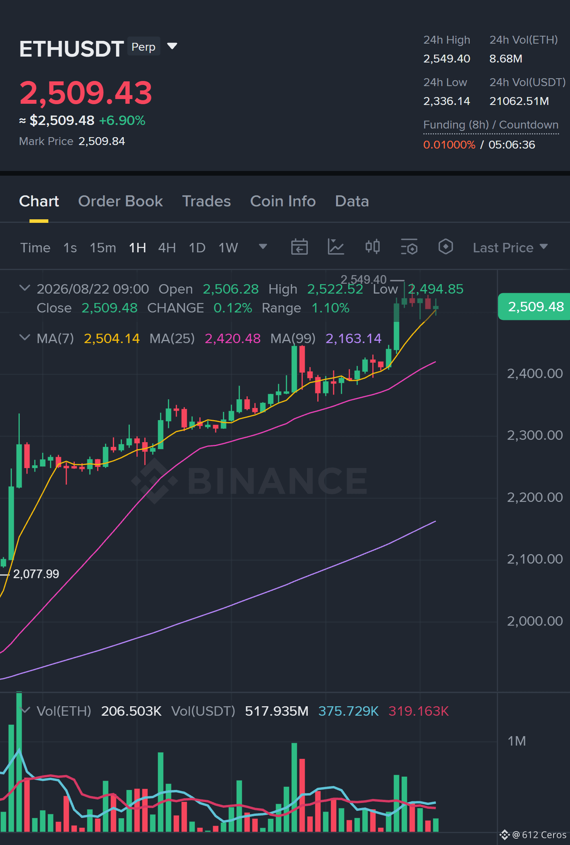Tap the ETHUSDT symbol title
This screenshot has width=570, height=845.
coord(72,49)
